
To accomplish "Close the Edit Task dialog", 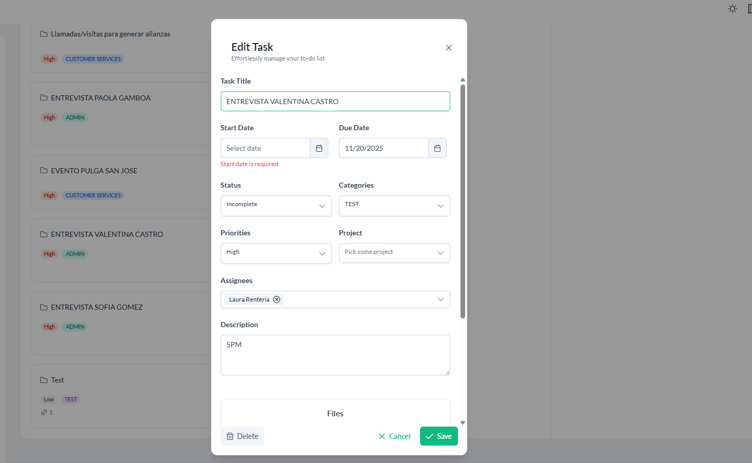I will pyautogui.click(x=448, y=48).
